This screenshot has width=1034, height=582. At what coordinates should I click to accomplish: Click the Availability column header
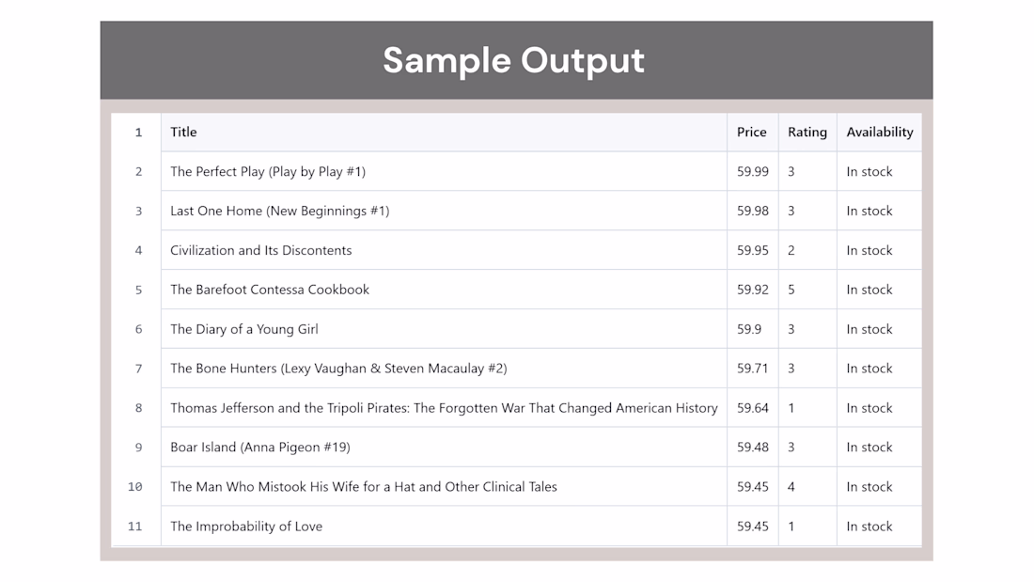coord(879,132)
